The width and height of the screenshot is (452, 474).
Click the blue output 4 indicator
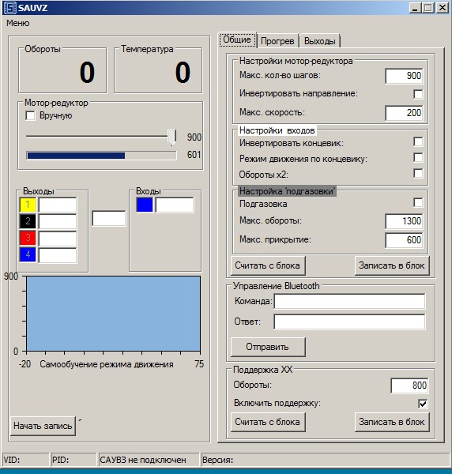click(x=28, y=254)
